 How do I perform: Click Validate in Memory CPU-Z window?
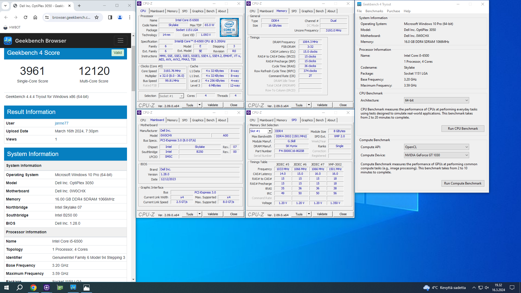click(322, 105)
